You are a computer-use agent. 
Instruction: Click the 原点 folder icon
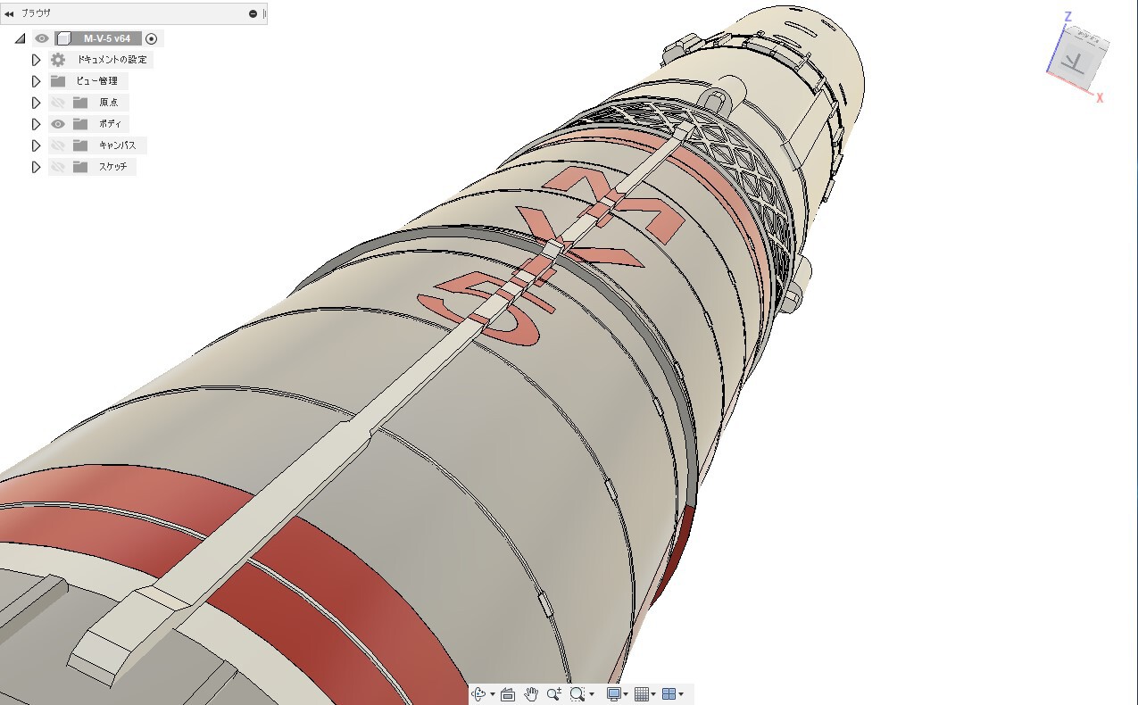[80, 103]
